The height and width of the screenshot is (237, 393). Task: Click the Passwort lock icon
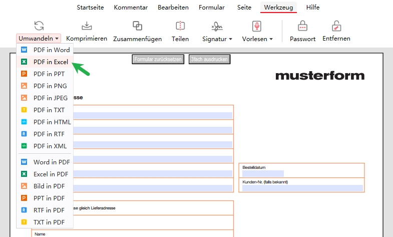click(x=302, y=26)
